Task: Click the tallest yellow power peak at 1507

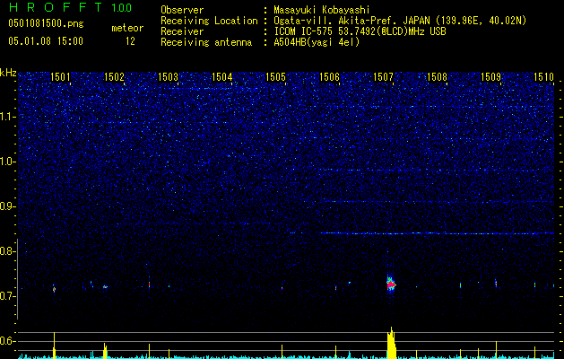Action: [391, 343]
